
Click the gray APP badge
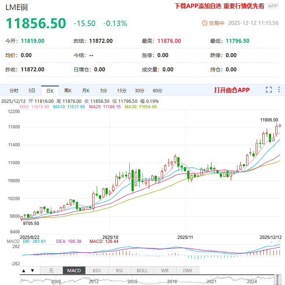click(x=273, y=6)
